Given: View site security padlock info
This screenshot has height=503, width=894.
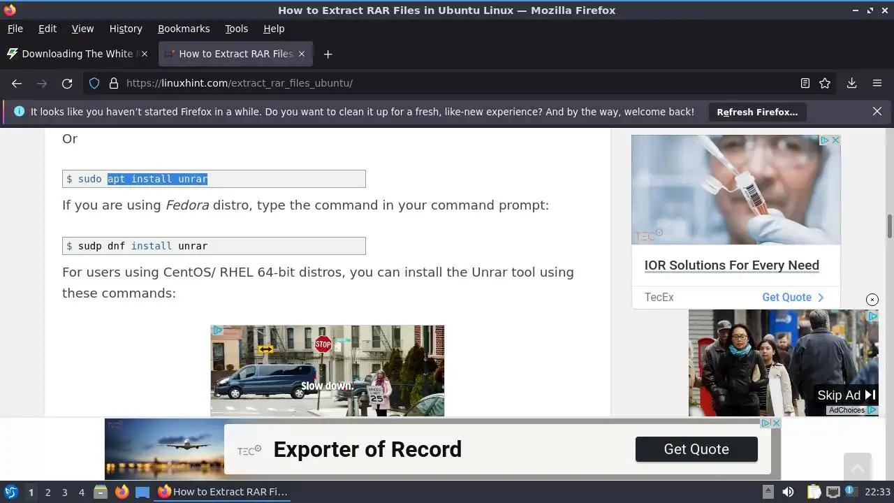Looking at the screenshot, I should coord(114,83).
